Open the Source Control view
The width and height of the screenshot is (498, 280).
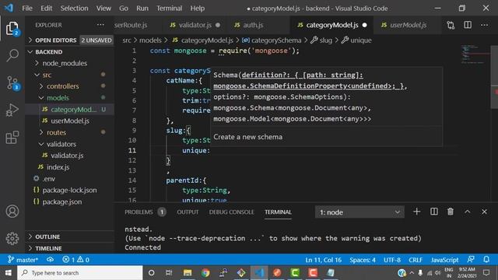coord(12,82)
